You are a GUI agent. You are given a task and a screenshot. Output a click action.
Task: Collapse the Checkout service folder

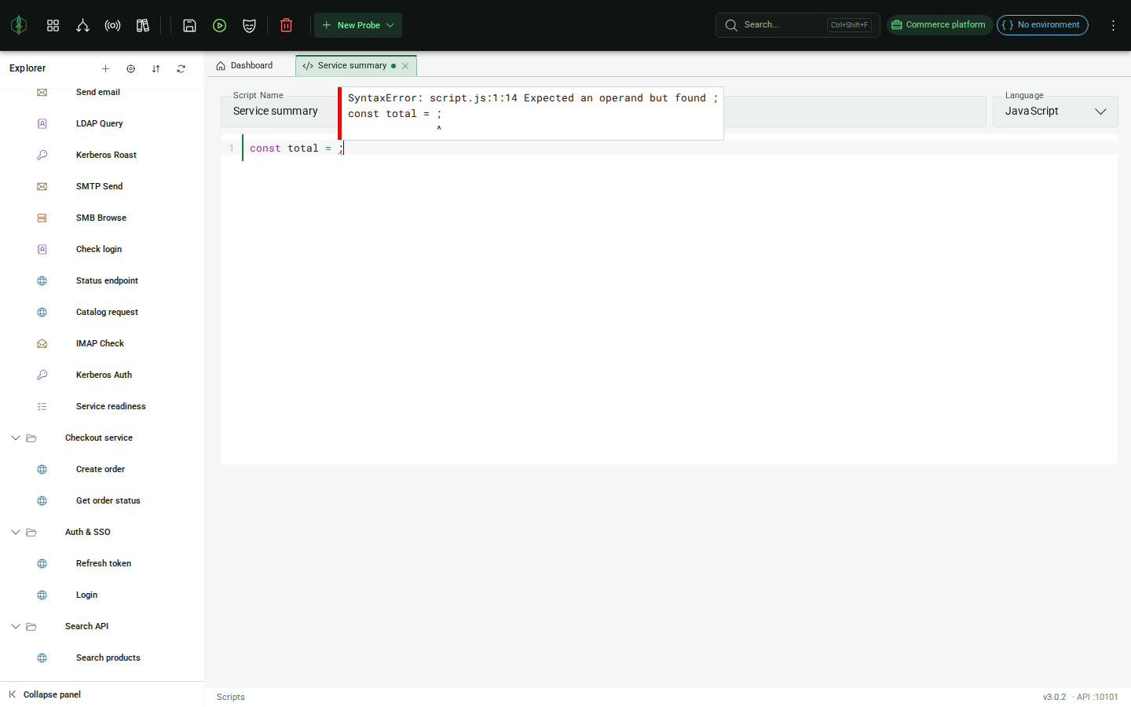(x=15, y=438)
